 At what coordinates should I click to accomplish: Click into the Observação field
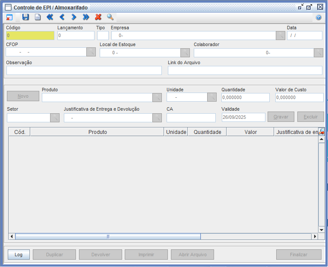click(x=84, y=71)
